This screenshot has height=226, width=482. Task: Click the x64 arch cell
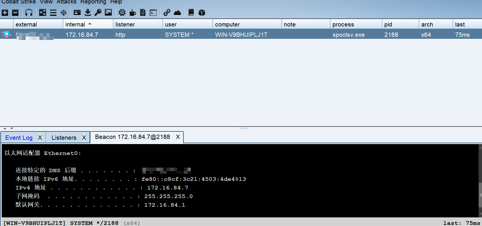coord(426,35)
